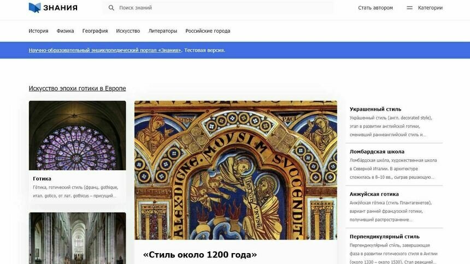Screen dimensions: 470x264
Task: Open the large enamel altar image
Action: (x=236, y=170)
